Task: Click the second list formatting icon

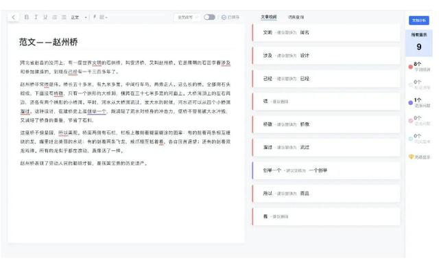Action: click(64, 17)
